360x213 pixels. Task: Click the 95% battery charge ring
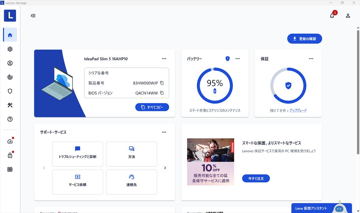(215, 86)
